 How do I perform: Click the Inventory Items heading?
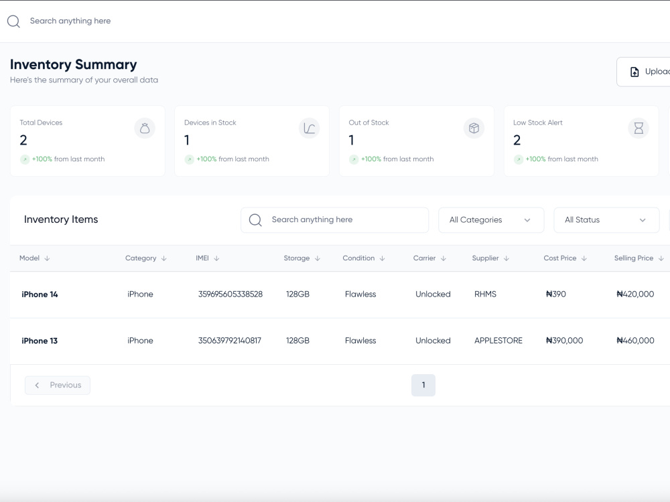[x=61, y=220]
